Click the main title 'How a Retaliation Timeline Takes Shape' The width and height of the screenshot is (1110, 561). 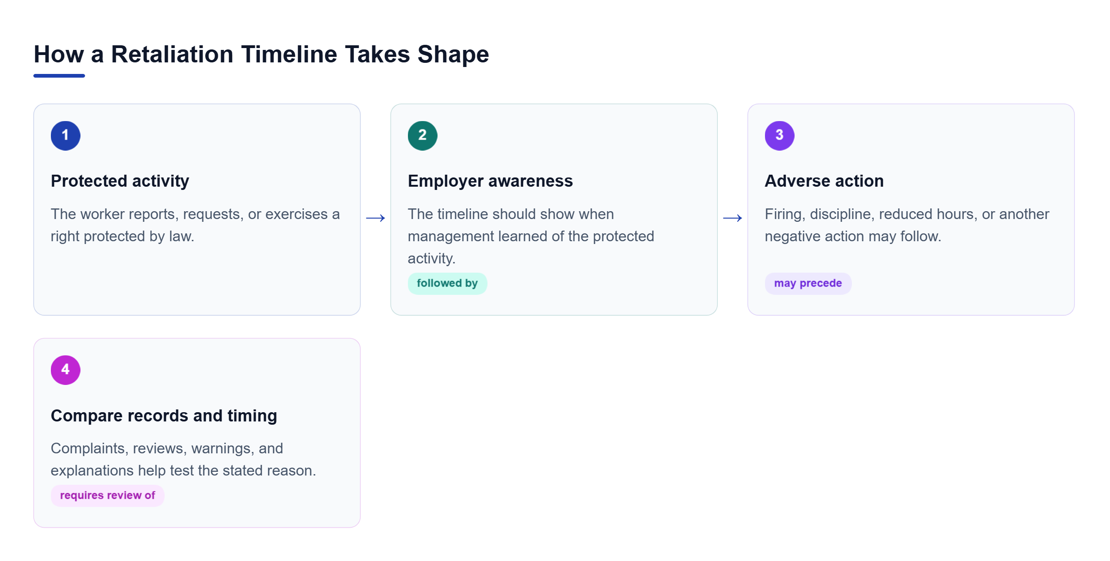click(x=261, y=54)
